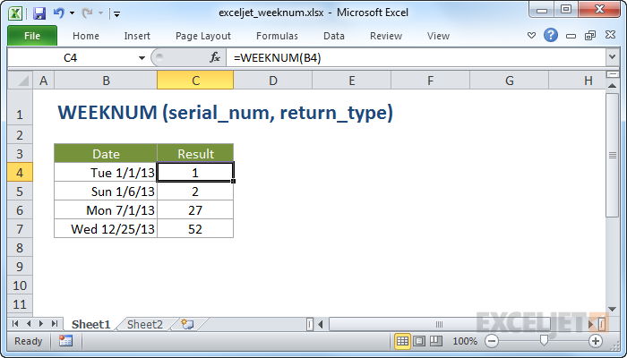The image size is (627, 358).
Task: Click the WEEKNUM (serial_num, return_type) title cell
Action: click(x=226, y=112)
